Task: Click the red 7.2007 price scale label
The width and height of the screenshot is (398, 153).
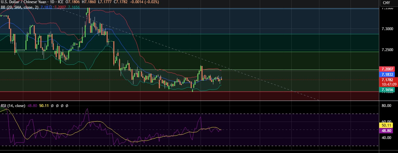Action: point(388,69)
